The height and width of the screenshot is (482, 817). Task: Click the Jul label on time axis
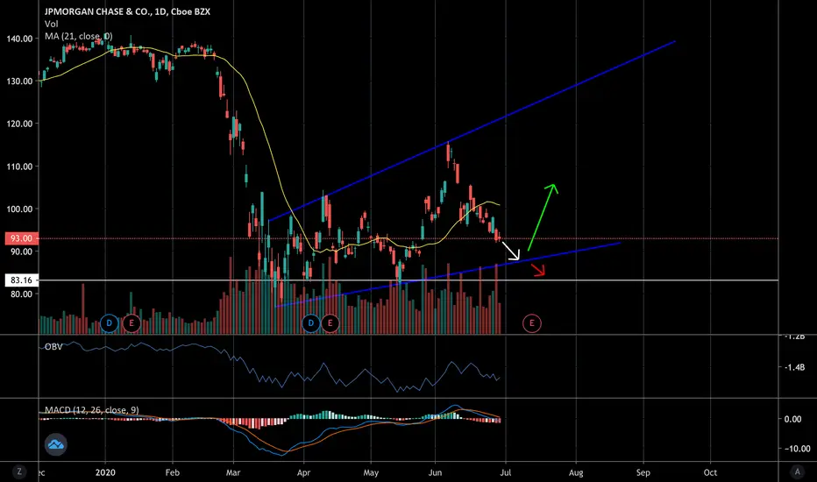[506, 472]
